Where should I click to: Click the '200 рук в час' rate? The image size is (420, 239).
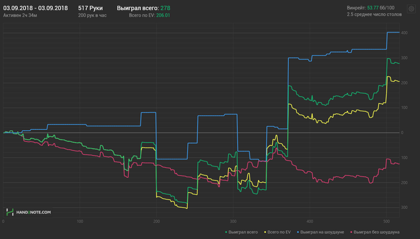click(x=92, y=15)
